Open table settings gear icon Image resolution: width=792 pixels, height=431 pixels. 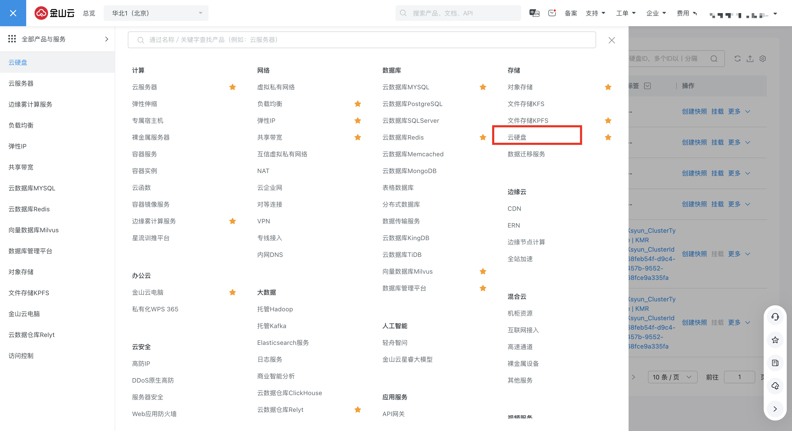762,59
